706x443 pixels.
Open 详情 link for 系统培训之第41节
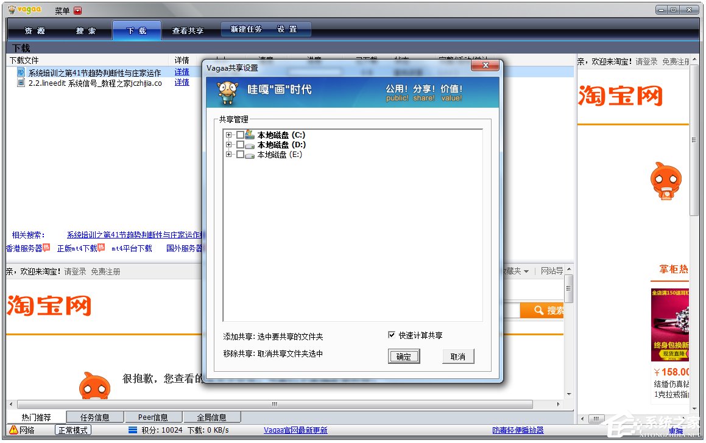coord(182,72)
